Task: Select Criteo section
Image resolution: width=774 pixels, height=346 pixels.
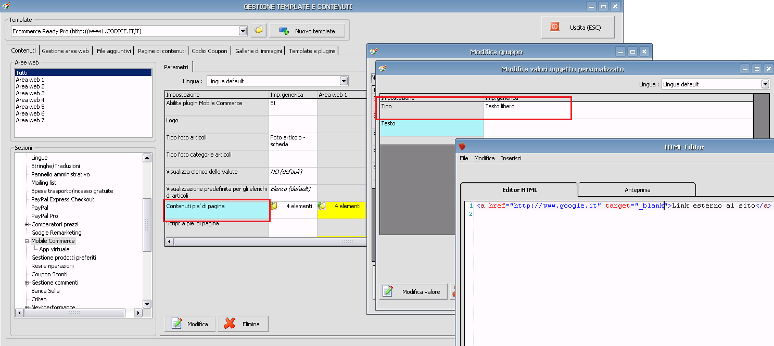Action: pyautogui.click(x=39, y=299)
